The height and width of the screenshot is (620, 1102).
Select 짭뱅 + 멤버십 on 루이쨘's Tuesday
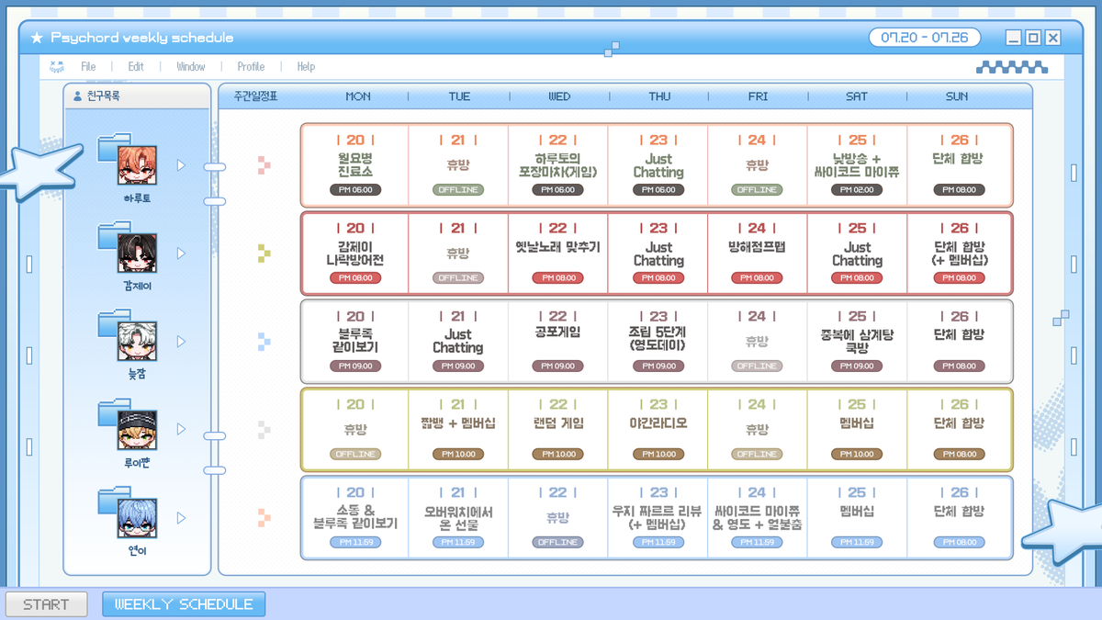(458, 423)
